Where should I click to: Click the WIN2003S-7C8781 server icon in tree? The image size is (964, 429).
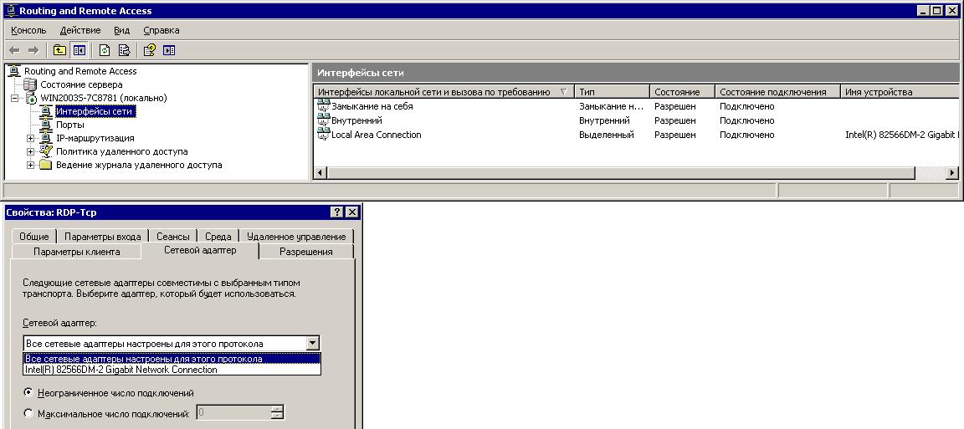click(x=31, y=99)
